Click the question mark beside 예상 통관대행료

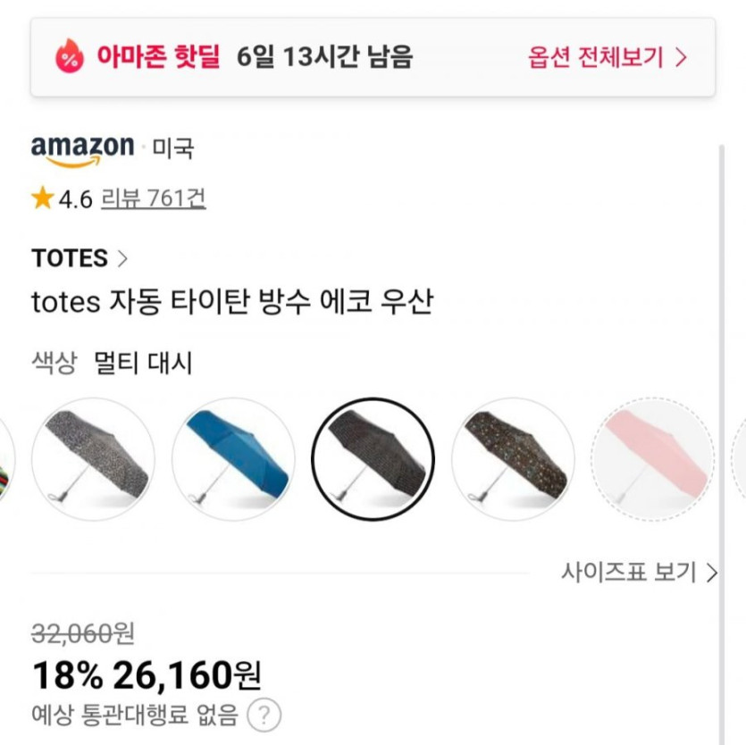pyautogui.click(x=264, y=715)
